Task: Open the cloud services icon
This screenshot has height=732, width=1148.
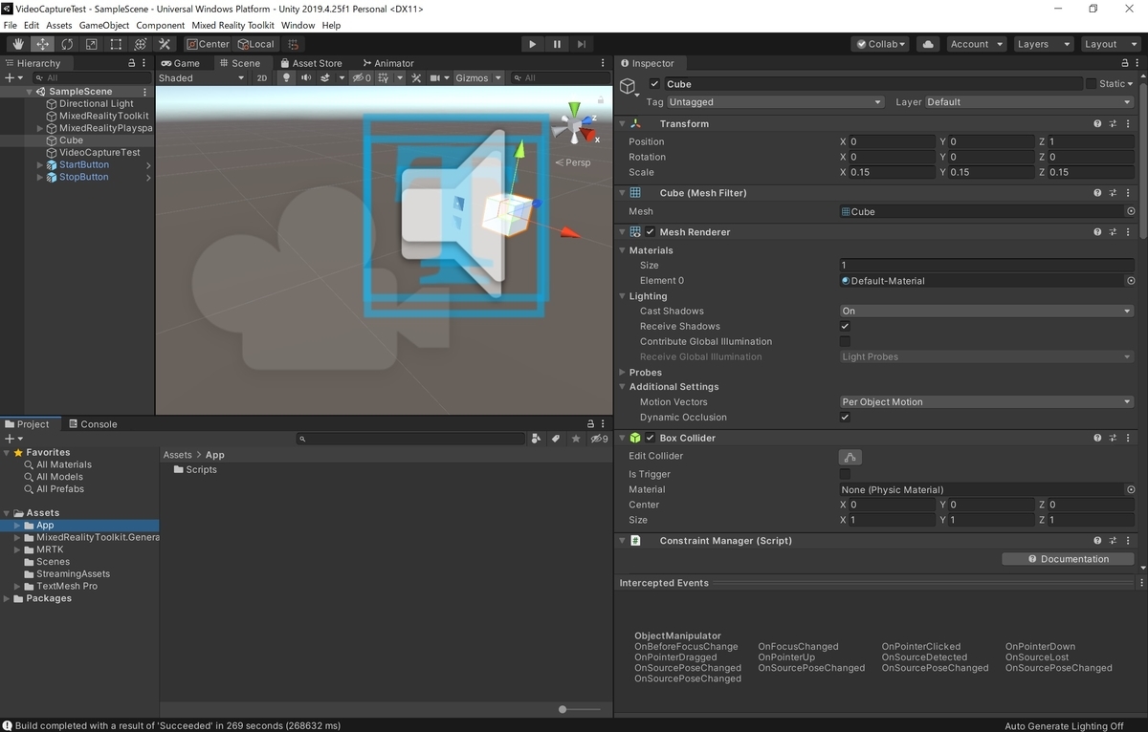Action: (x=927, y=44)
